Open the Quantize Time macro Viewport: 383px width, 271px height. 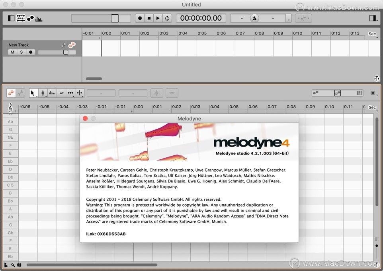172,93
